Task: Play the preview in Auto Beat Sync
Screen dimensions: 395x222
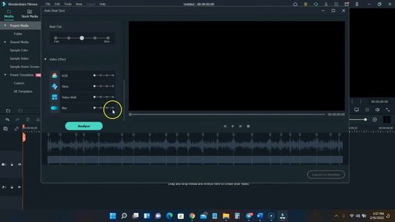Action: (233, 126)
